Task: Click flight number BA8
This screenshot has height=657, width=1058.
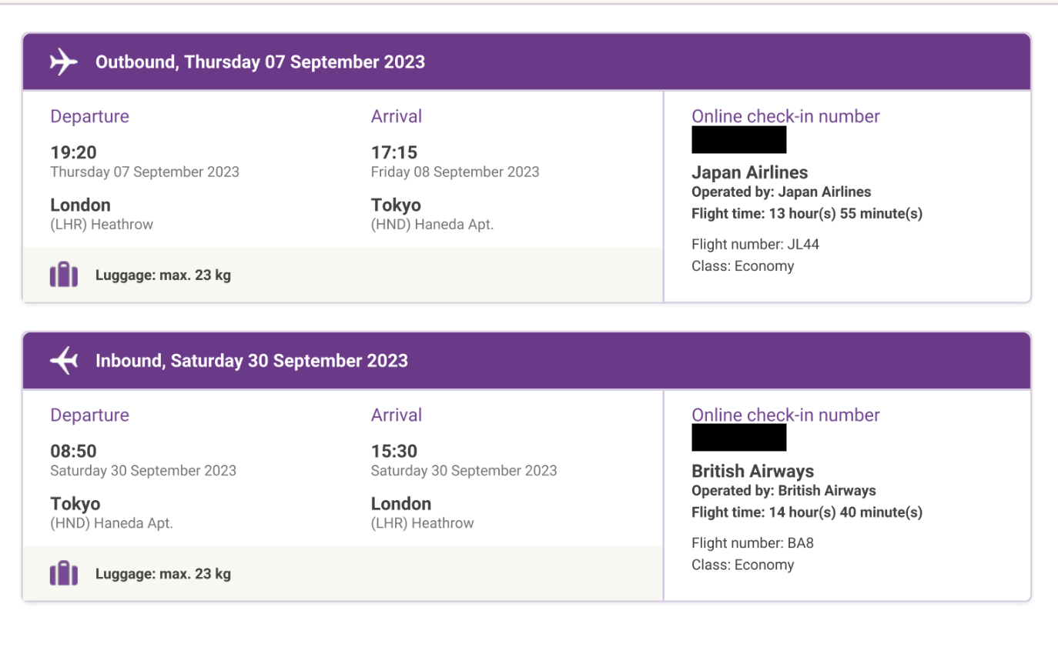Action: click(752, 543)
